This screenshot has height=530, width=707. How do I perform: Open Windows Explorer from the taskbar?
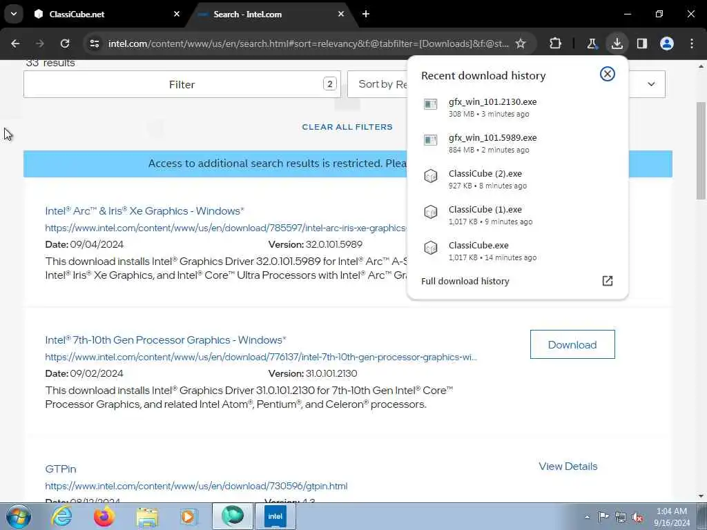tap(147, 516)
